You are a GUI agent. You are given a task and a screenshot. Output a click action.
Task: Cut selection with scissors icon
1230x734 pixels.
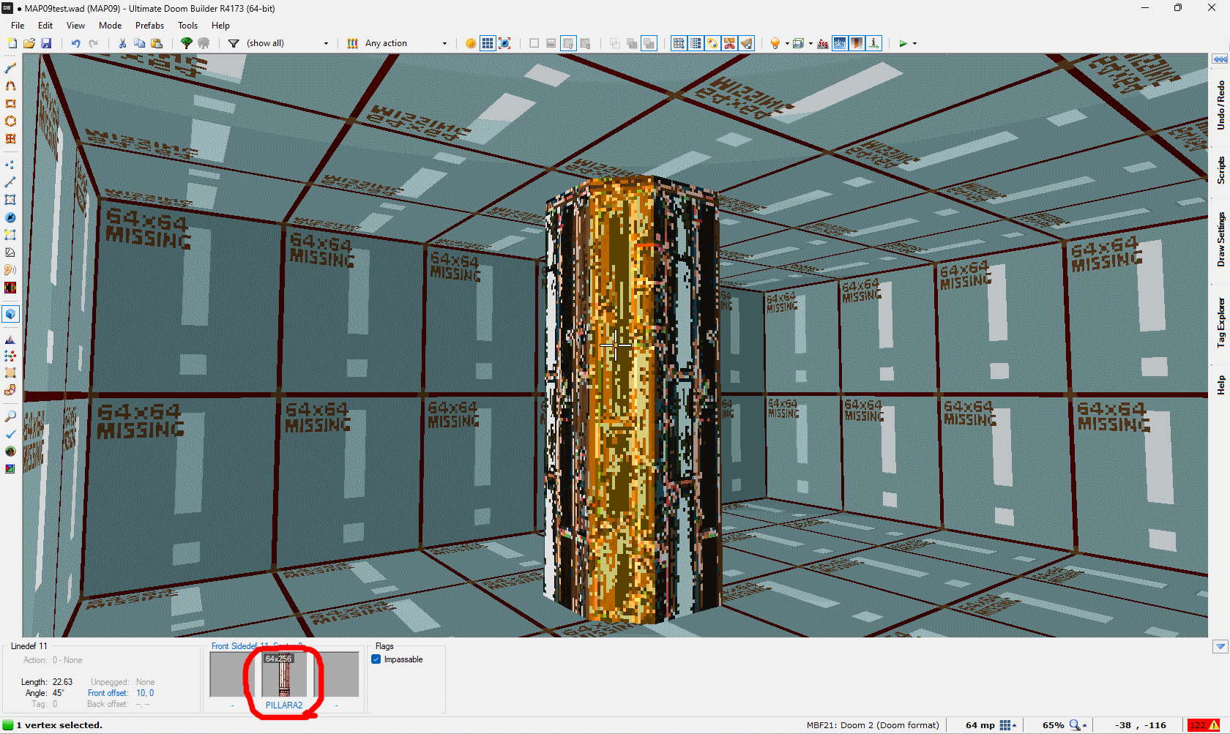[x=122, y=43]
